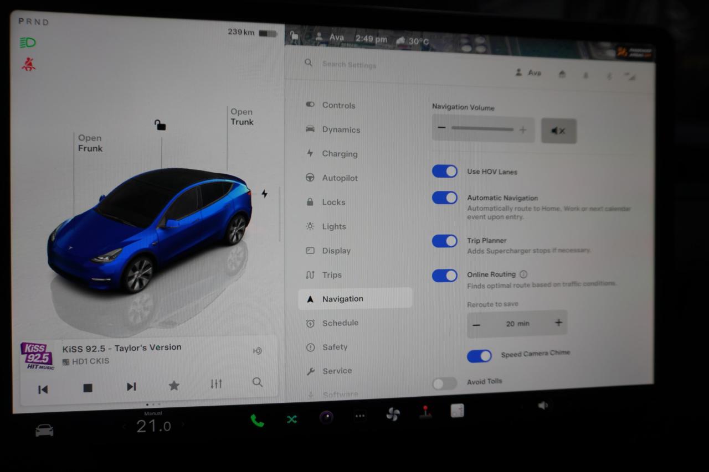Image resolution: width=709 pixels, height=472 pixels.
Task: Click the search magnifier in settings
Action: coord(309,63)
